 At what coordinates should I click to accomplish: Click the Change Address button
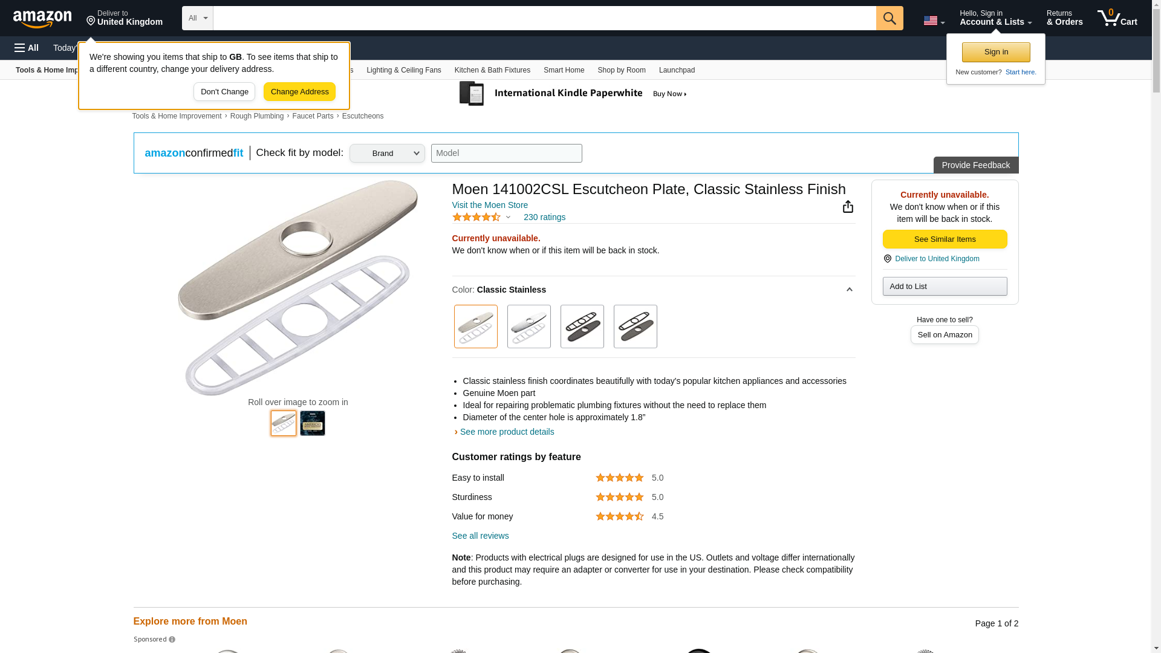pos(299,92)
